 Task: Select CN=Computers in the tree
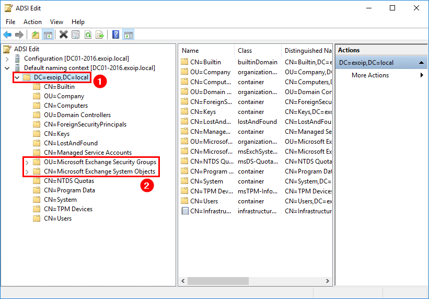(x=66, y=106)
